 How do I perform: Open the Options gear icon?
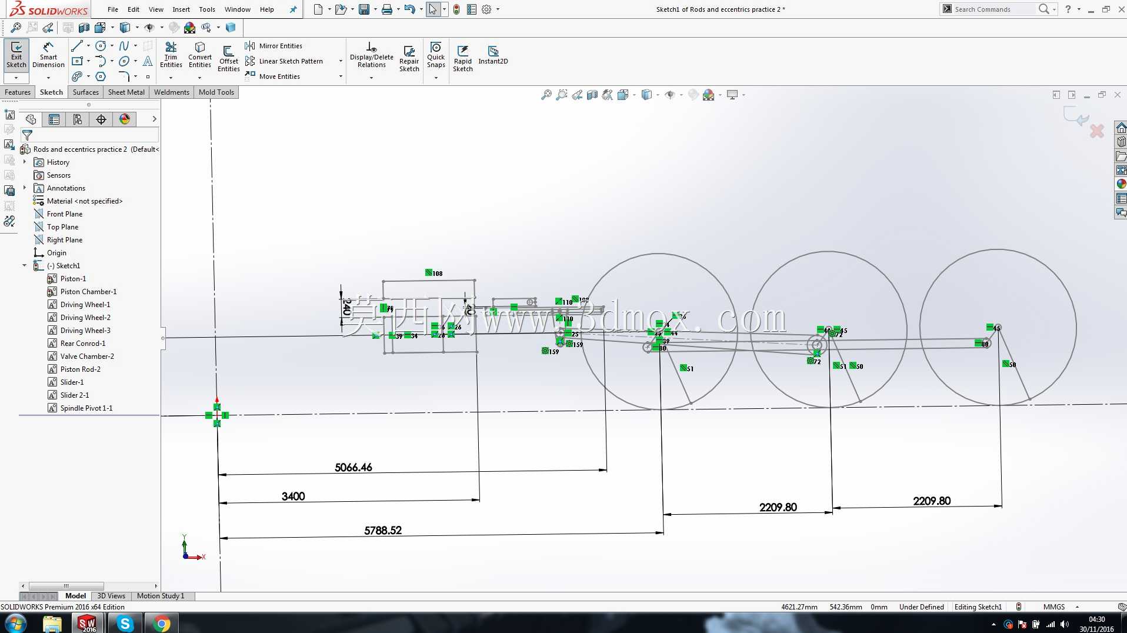(486, 9)
